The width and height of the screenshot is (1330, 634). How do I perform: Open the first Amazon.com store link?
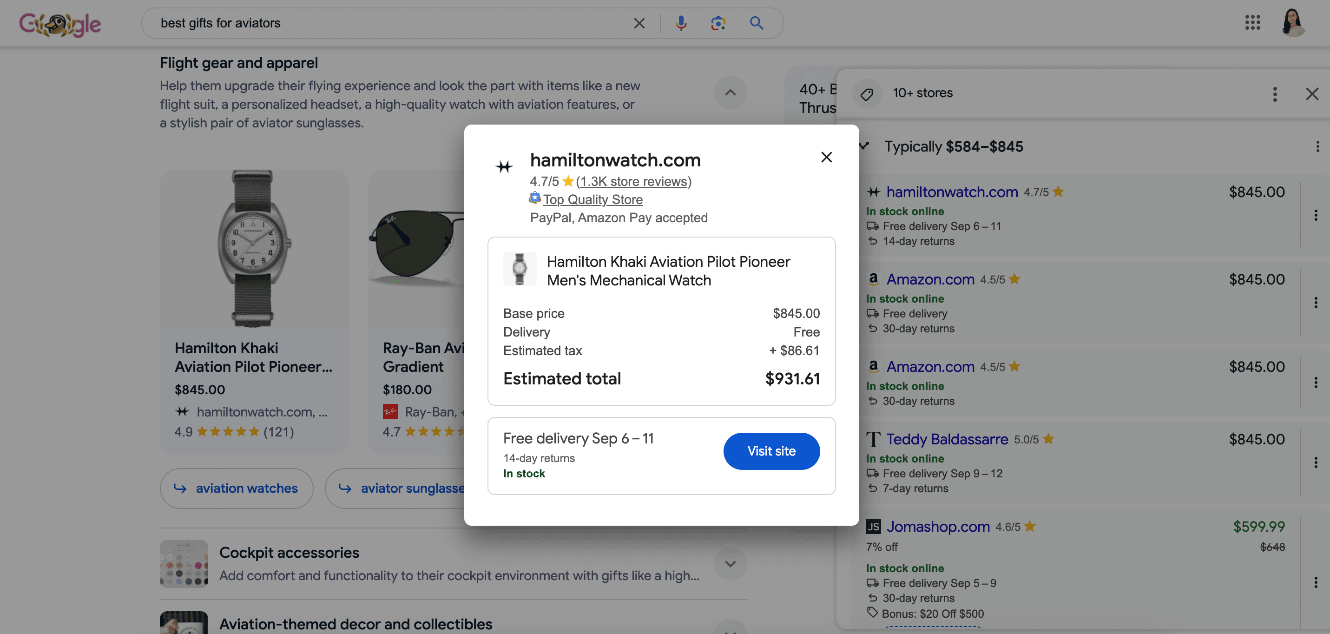pos(930,279)
